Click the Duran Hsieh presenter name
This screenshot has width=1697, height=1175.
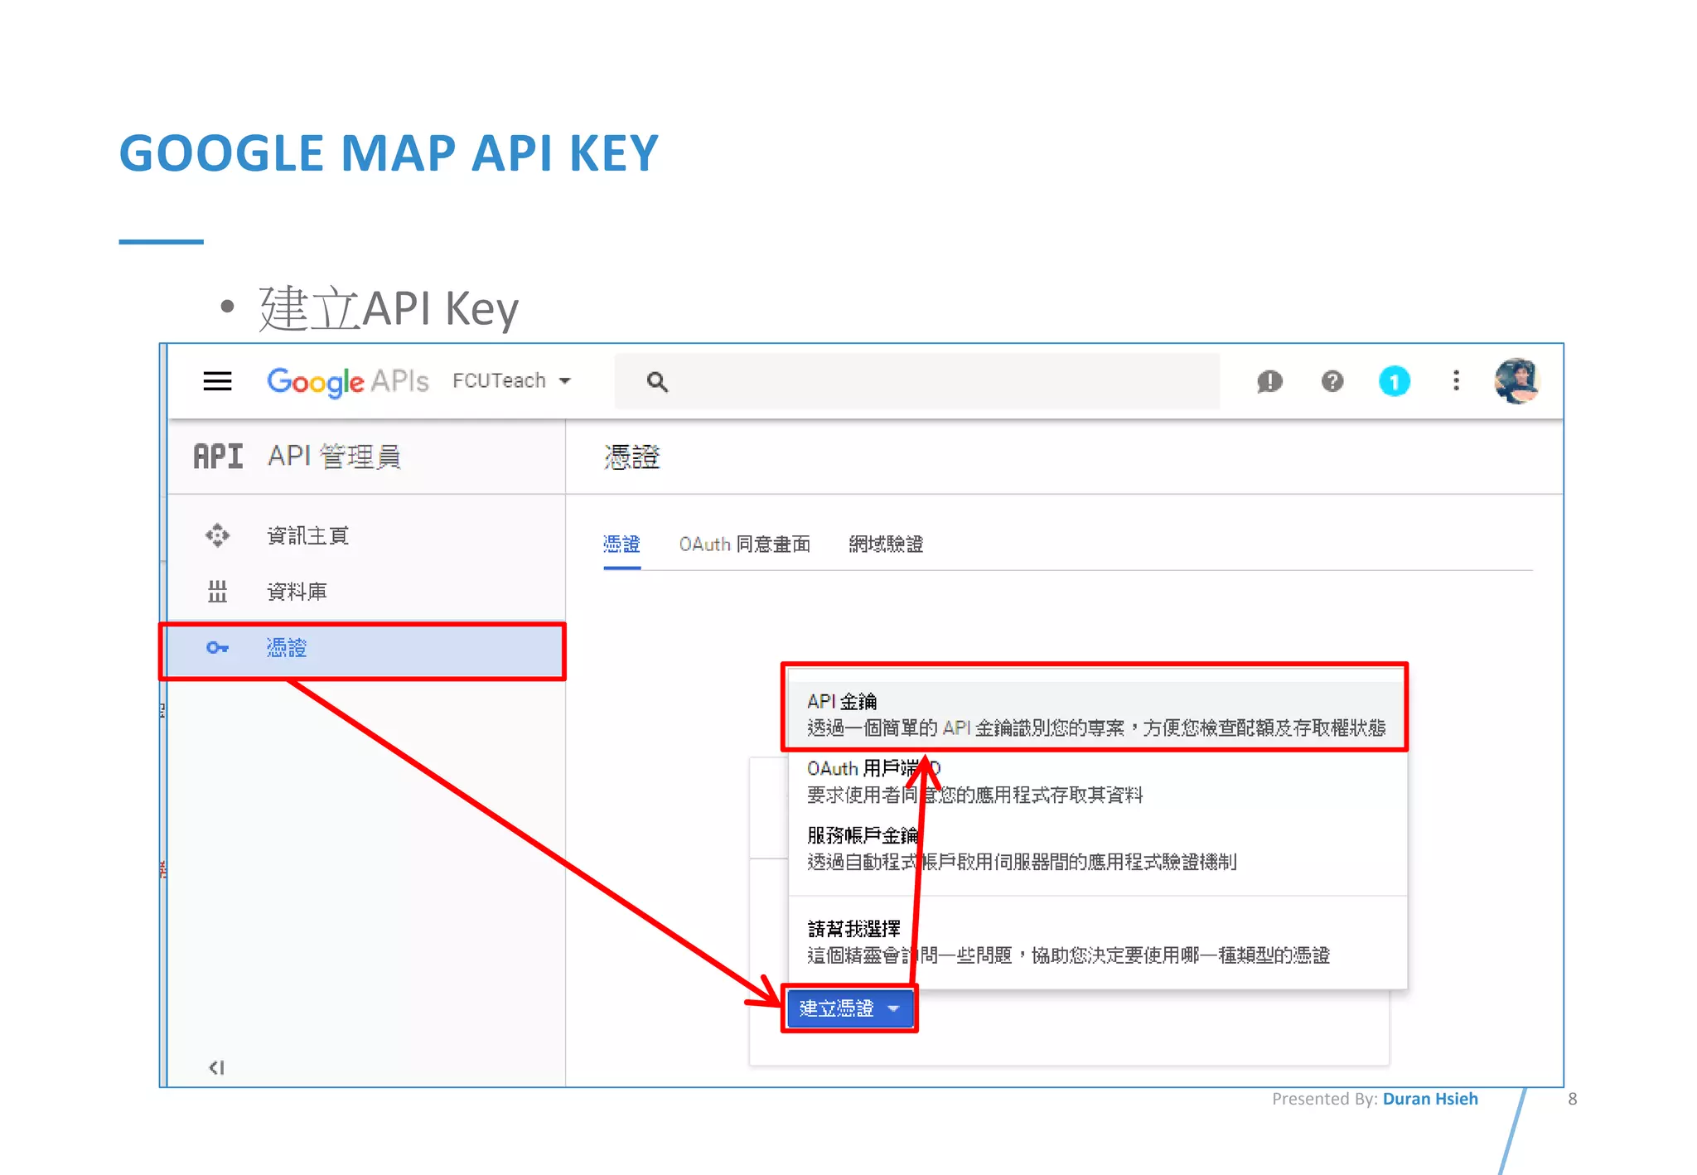click(1430, 1099)
